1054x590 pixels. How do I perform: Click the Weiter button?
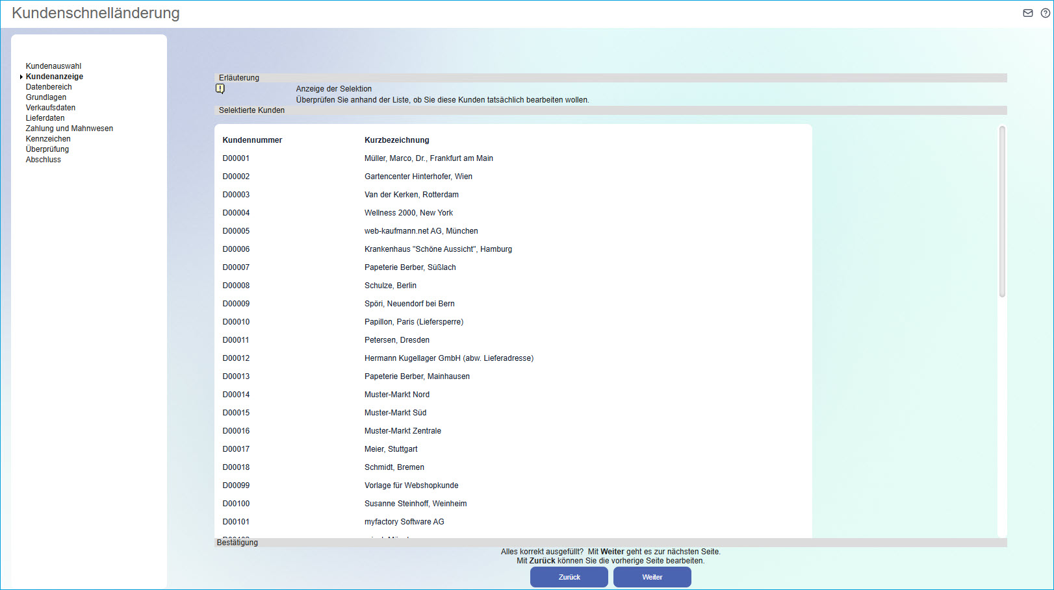652,577
